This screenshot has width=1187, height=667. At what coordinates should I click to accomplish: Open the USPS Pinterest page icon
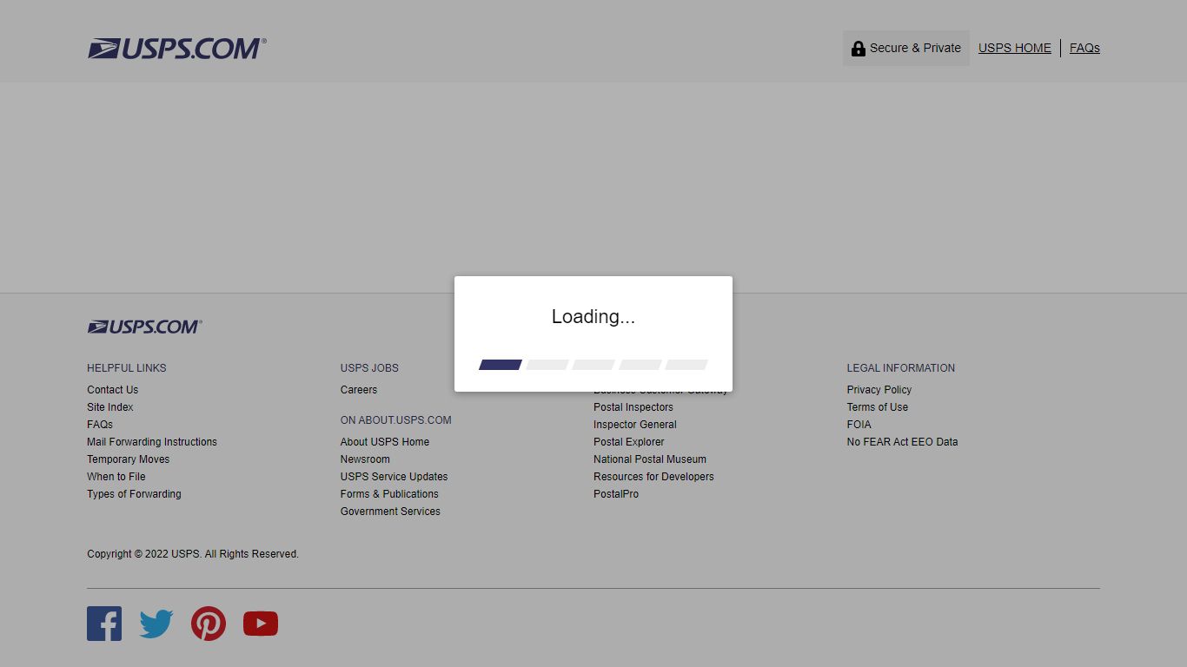tap(209, 624)
